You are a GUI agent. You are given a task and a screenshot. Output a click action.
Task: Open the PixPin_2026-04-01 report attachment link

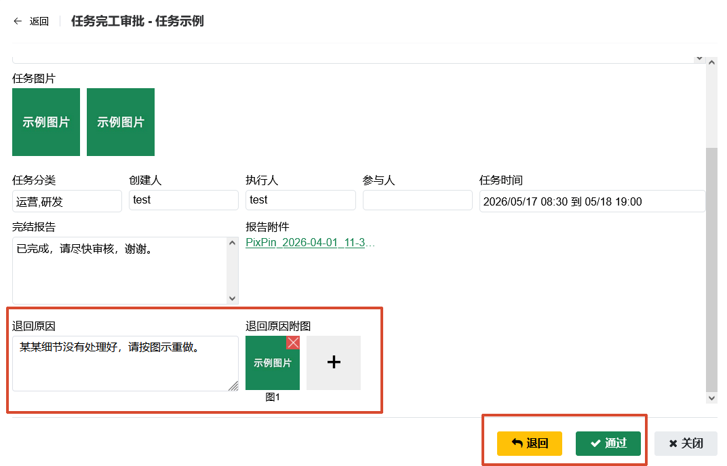point(310,243)
